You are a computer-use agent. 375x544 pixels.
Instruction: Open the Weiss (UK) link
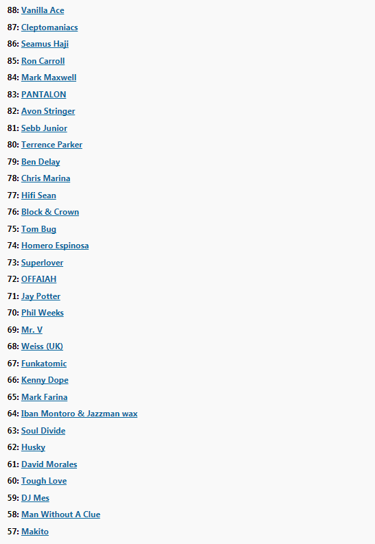tap(42, 346)
